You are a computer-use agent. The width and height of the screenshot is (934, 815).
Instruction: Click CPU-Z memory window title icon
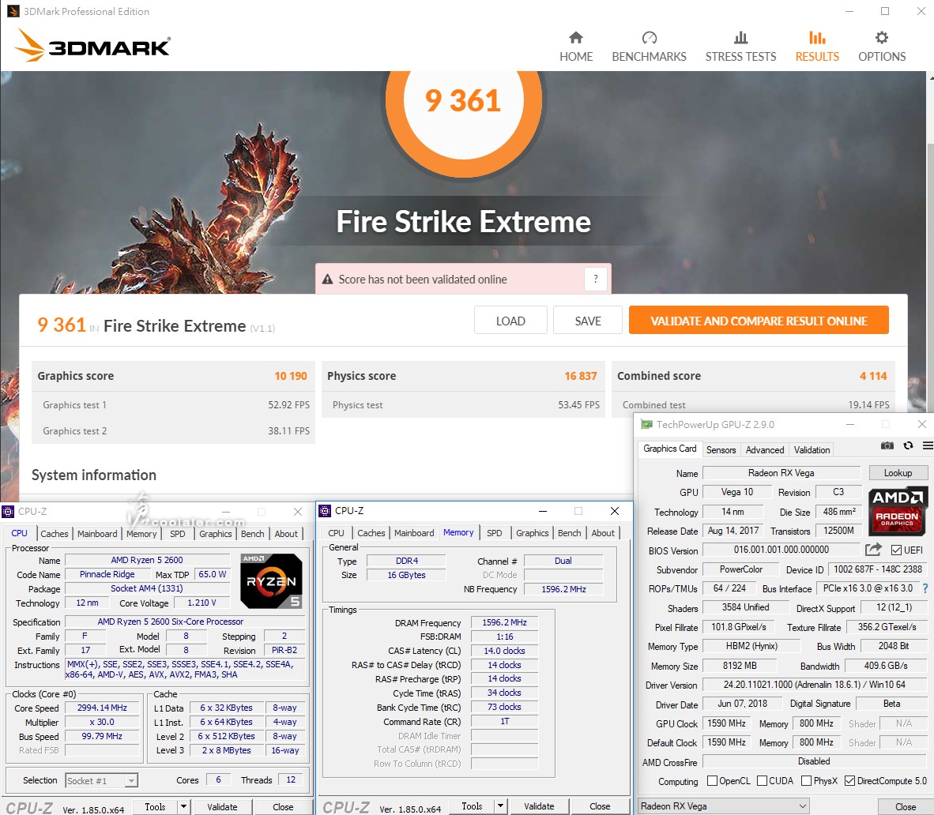(325, 511)
